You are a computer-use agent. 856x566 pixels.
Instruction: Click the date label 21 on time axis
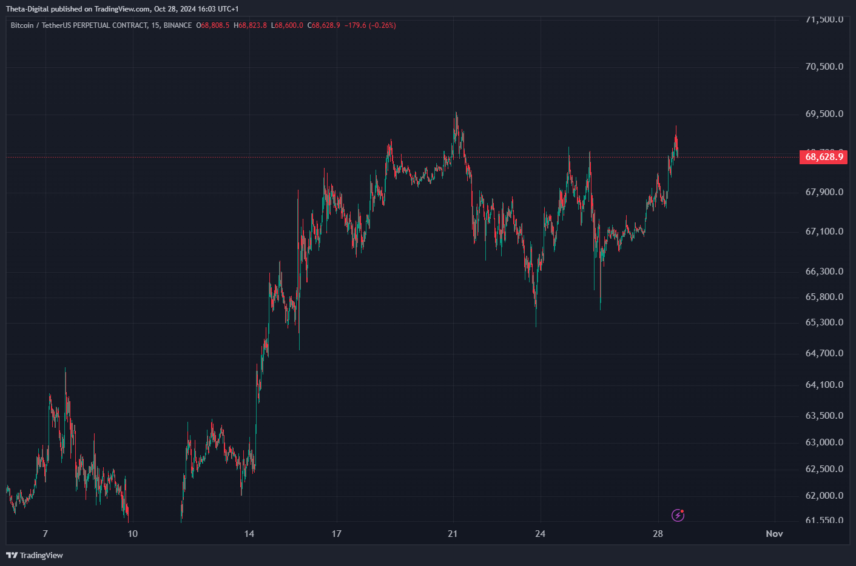[453, 534]
